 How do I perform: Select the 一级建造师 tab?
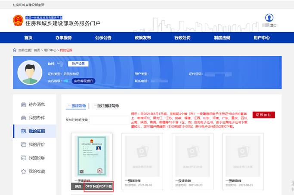77,106
